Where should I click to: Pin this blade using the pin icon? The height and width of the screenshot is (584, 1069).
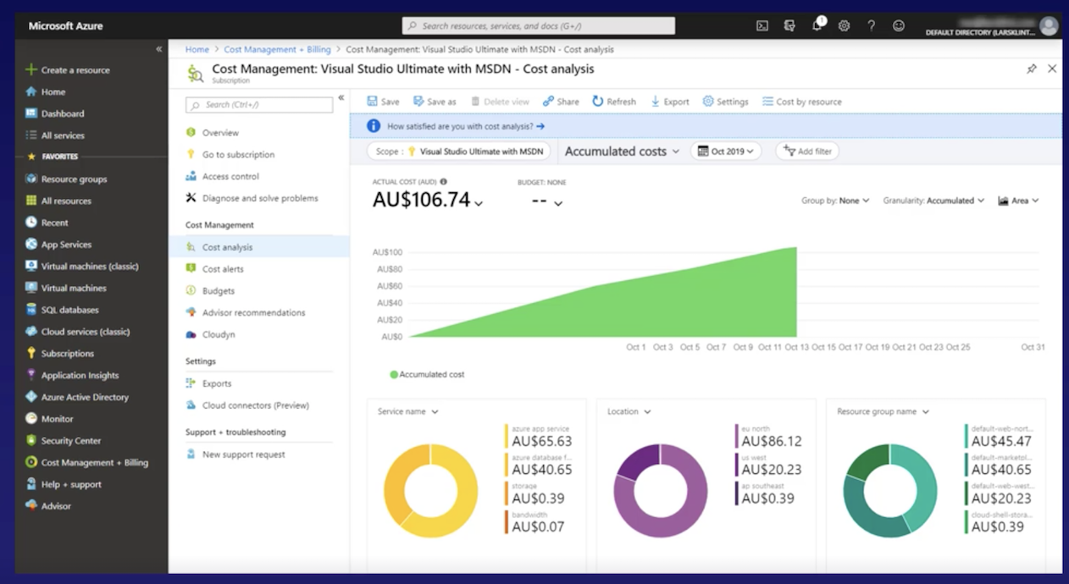[1031, 69]
